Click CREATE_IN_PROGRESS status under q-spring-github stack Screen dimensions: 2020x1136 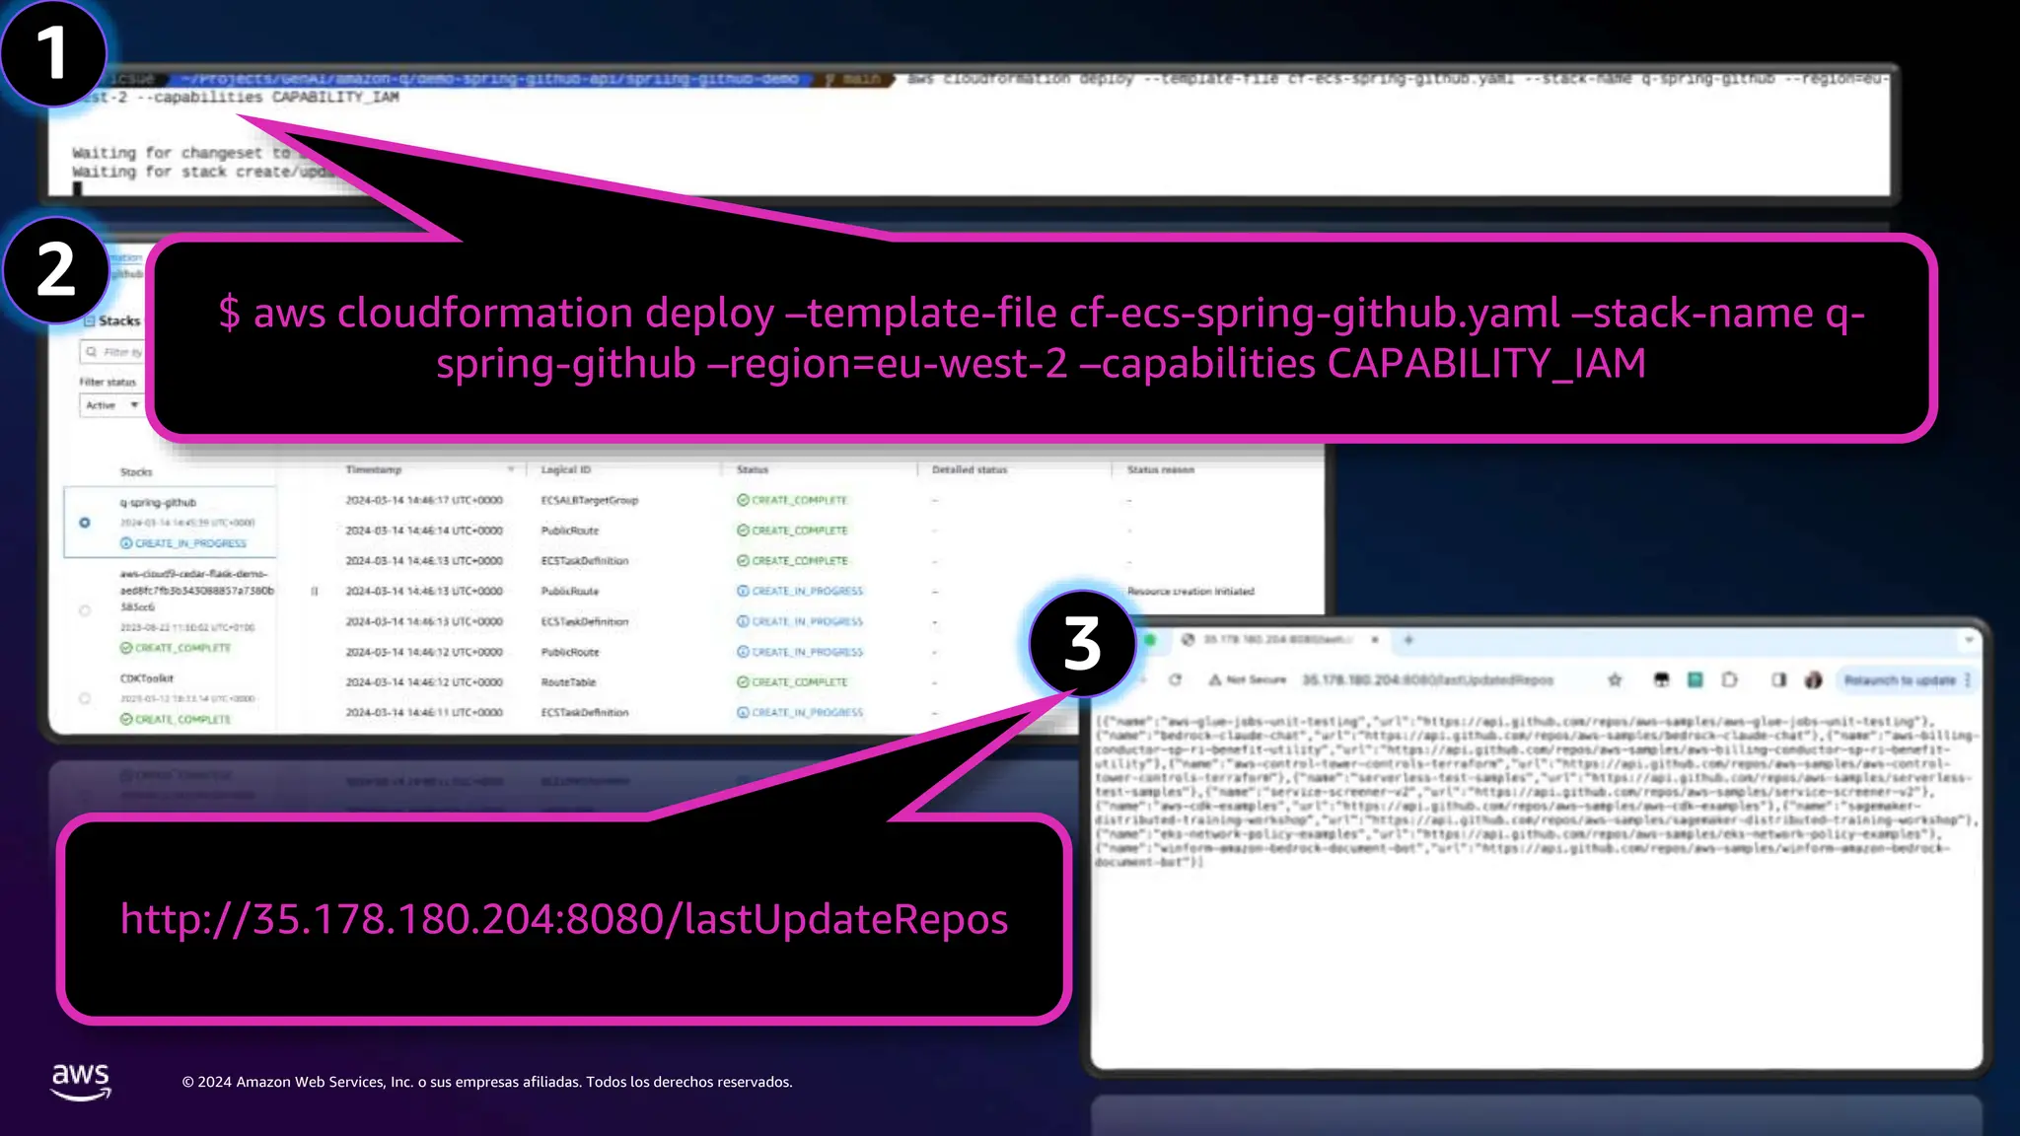(183, 543)
